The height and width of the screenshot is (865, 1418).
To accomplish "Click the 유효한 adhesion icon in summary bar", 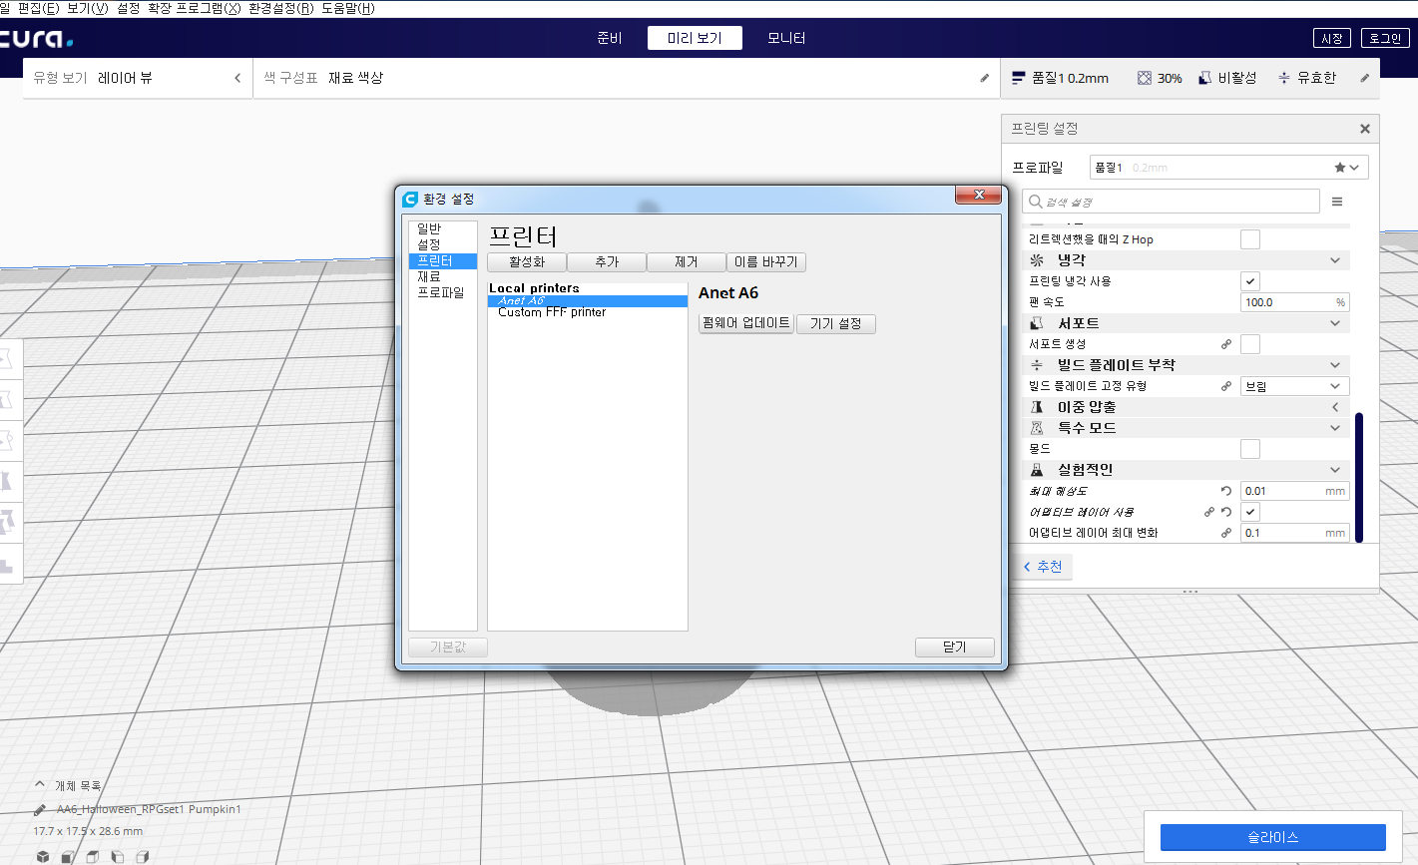I will pyautogui.click(x=1284, y=78).
